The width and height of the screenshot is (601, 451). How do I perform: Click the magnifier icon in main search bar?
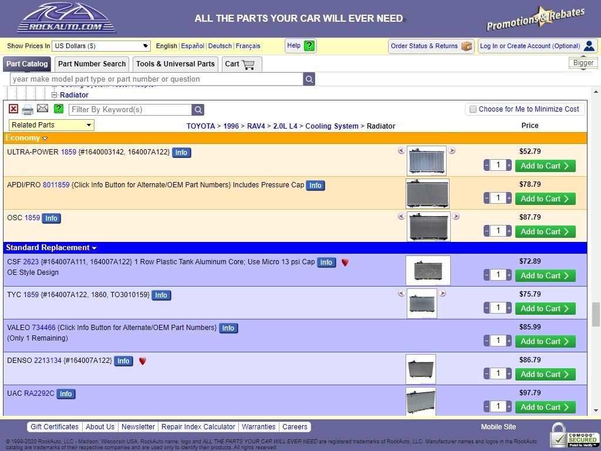click(x=309, y=79)
